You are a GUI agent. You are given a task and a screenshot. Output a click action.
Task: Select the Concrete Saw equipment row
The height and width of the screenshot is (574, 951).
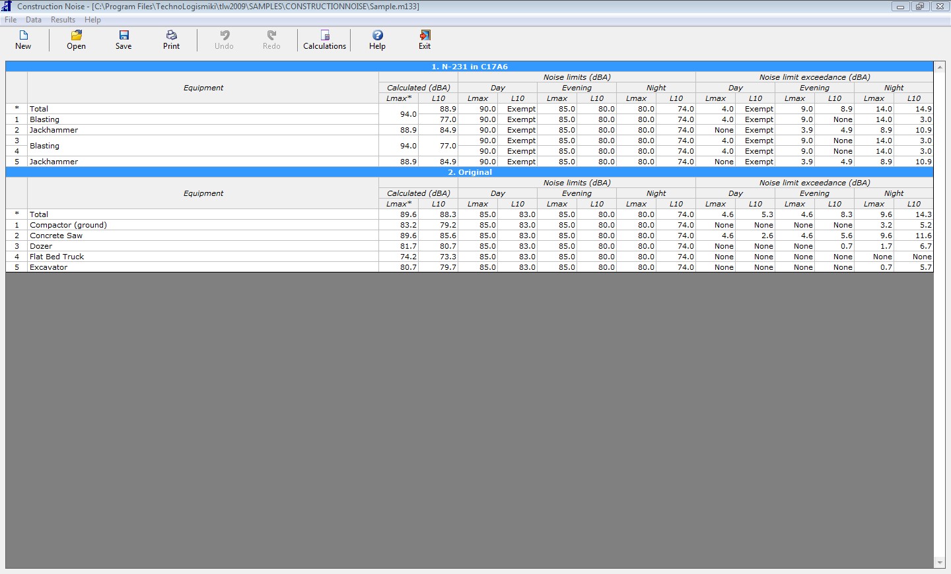[x=56, y=236]
